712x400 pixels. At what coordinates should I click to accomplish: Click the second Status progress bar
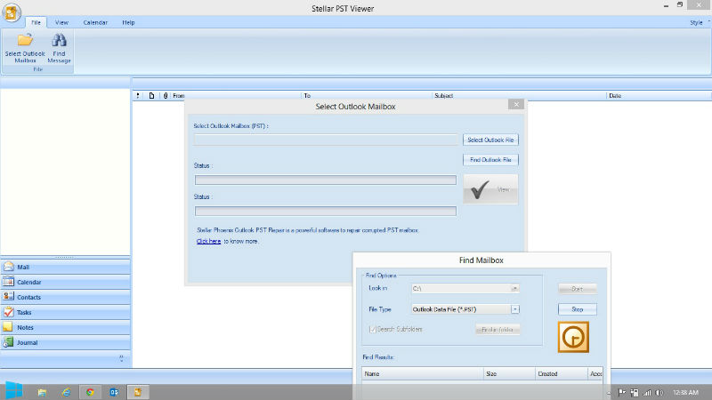tap(326, 211)
